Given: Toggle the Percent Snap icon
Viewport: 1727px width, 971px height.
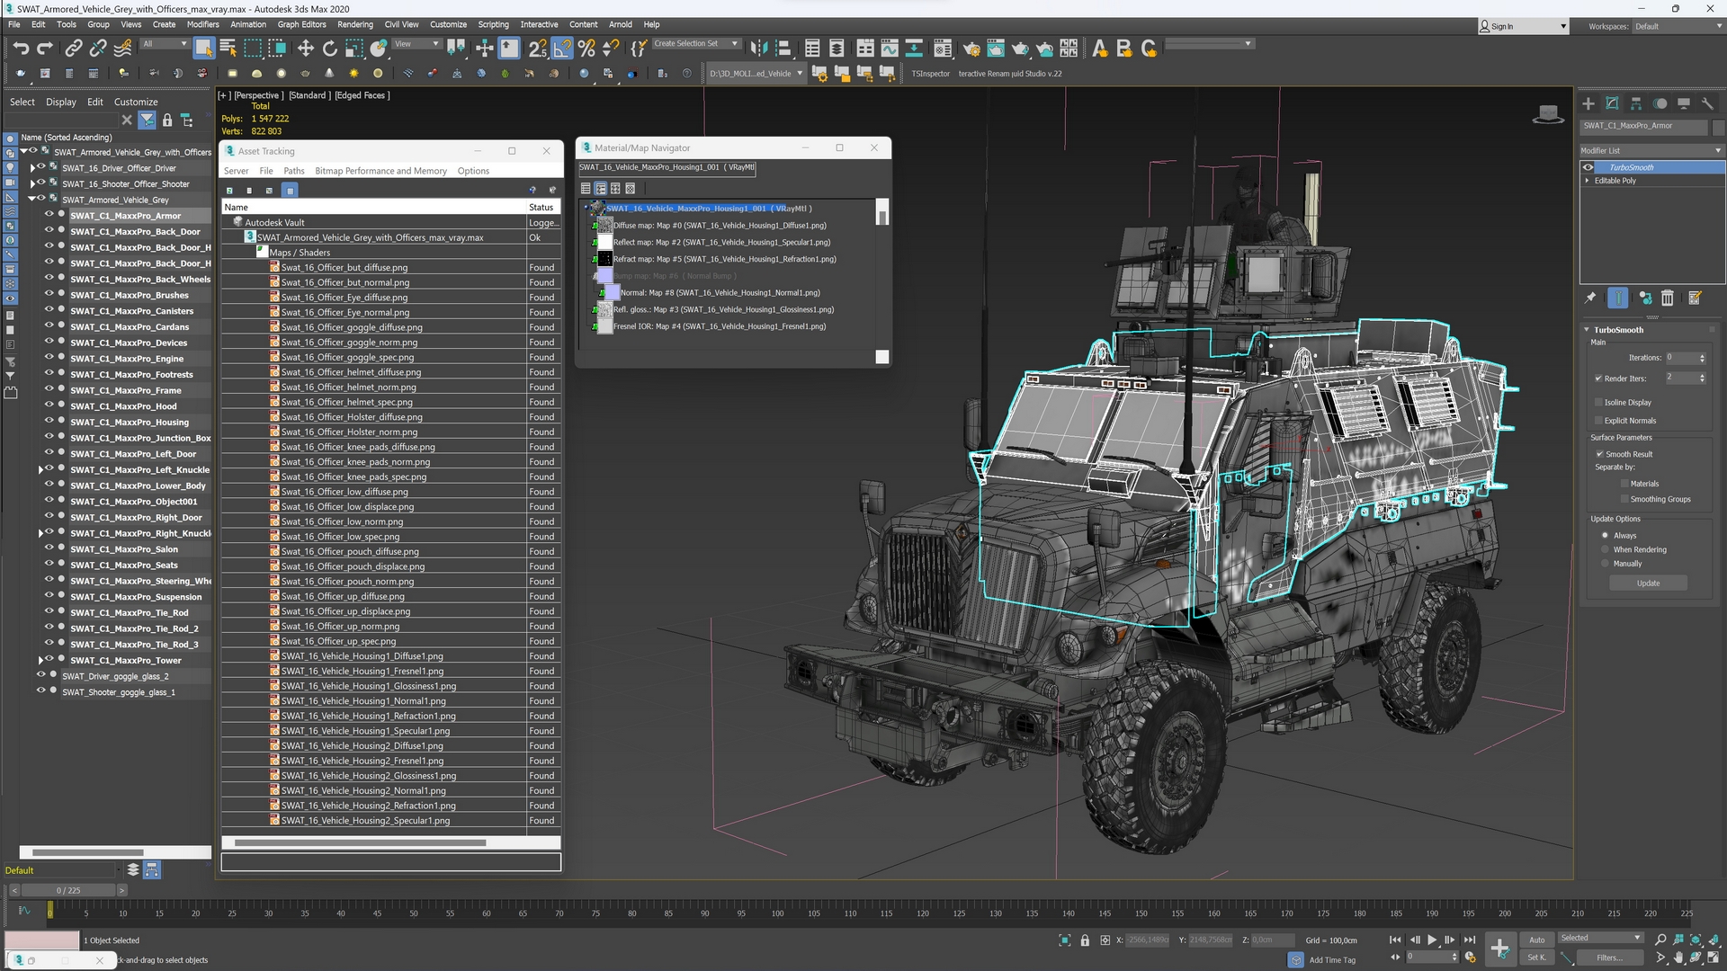Looking at the screenshot, I should coord(586,49).
